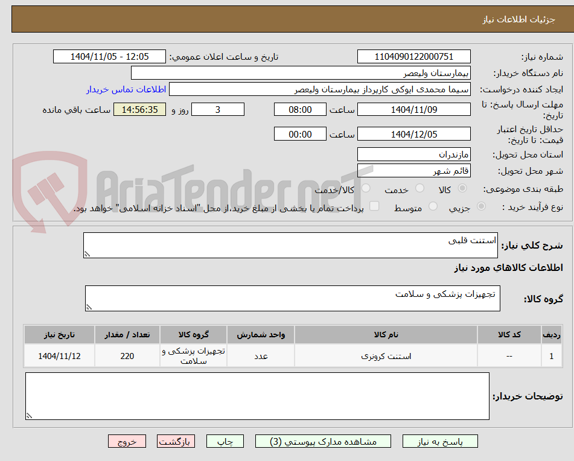The height and width of the screenshot is (461, 574).
Task: Click the بازگشت back button
Action: click(x=176, y=441)
